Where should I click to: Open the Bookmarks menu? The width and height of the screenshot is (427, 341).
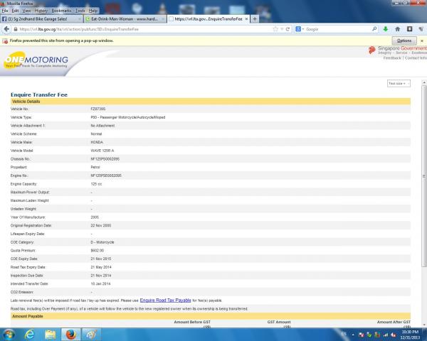(x=61, y=11)
